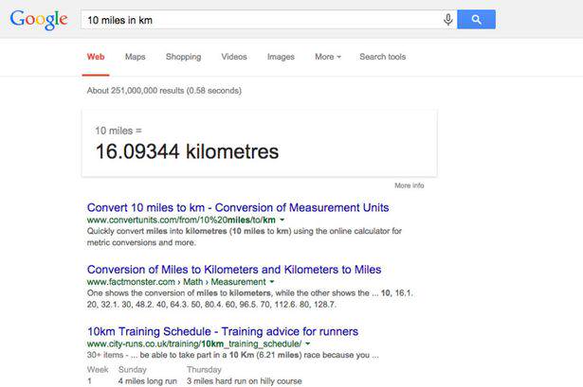Switch to the Maps tab

click(x=135, y=57)
